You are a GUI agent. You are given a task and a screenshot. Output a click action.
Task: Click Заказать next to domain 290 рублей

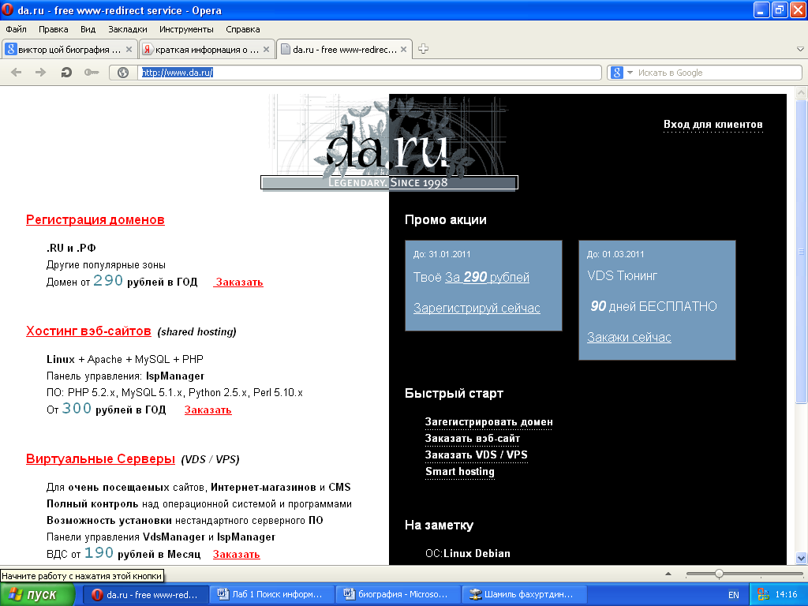[239, 282]
